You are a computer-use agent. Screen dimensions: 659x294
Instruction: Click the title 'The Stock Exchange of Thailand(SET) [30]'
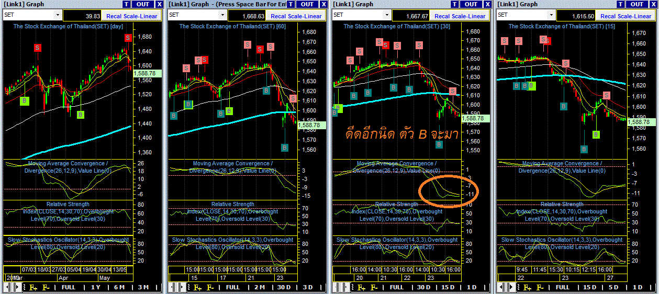click(397, 26)
